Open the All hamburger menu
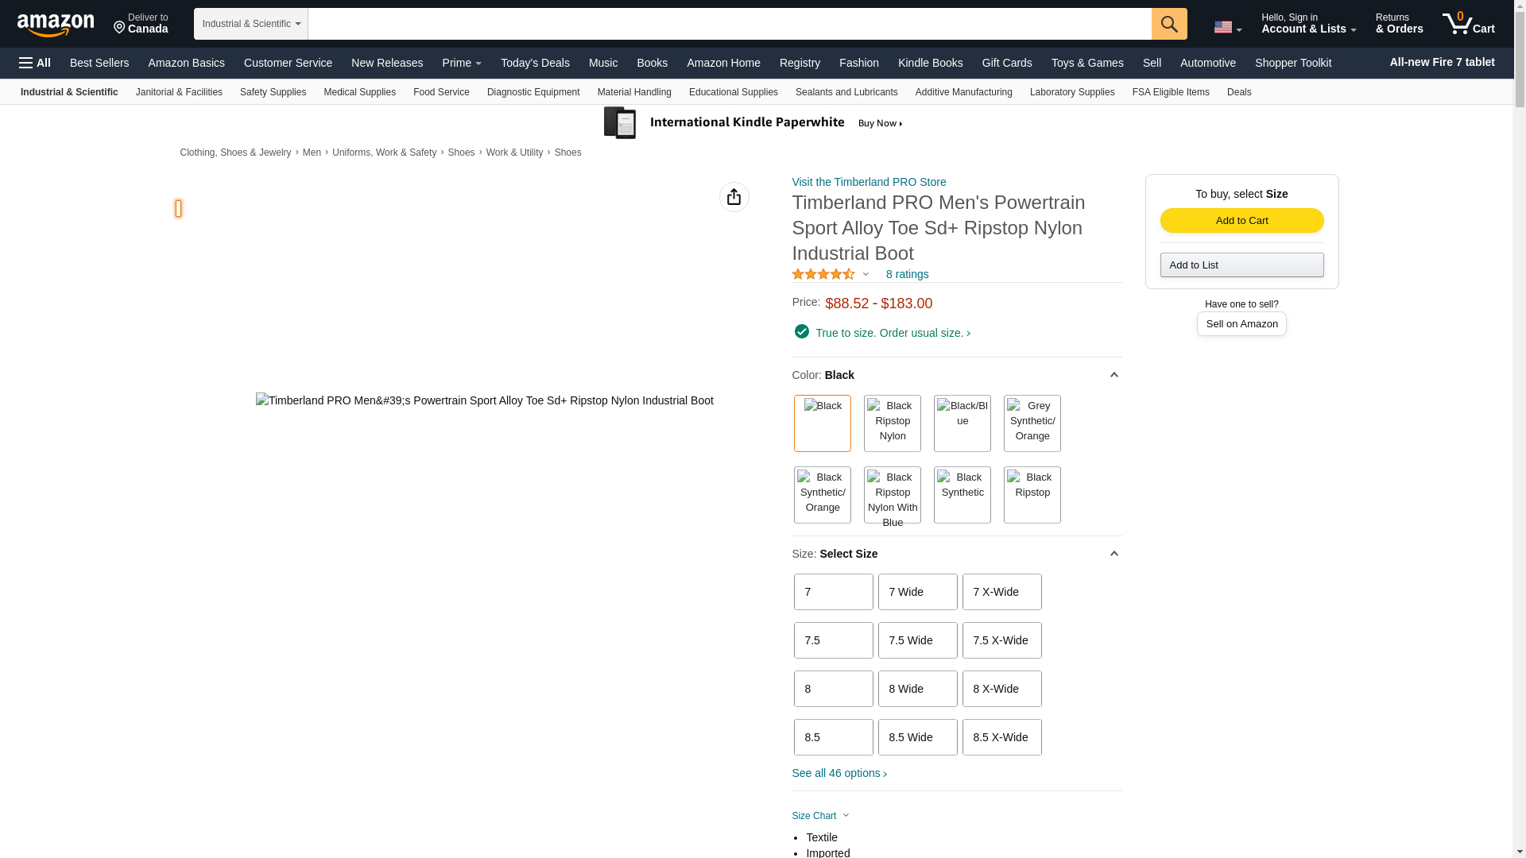This screenshot has height=858, width=1526. pyautogui.click(x=35, y=63)
